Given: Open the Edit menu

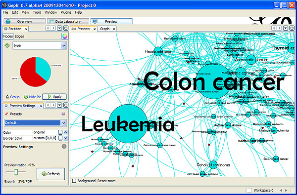Looking at the screenshot, I should (15, 12).
